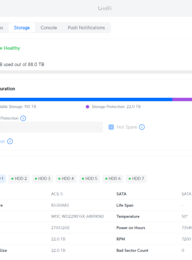Open the Push Notifications tab
Screen dimensions: 192x260
[86, 28]
